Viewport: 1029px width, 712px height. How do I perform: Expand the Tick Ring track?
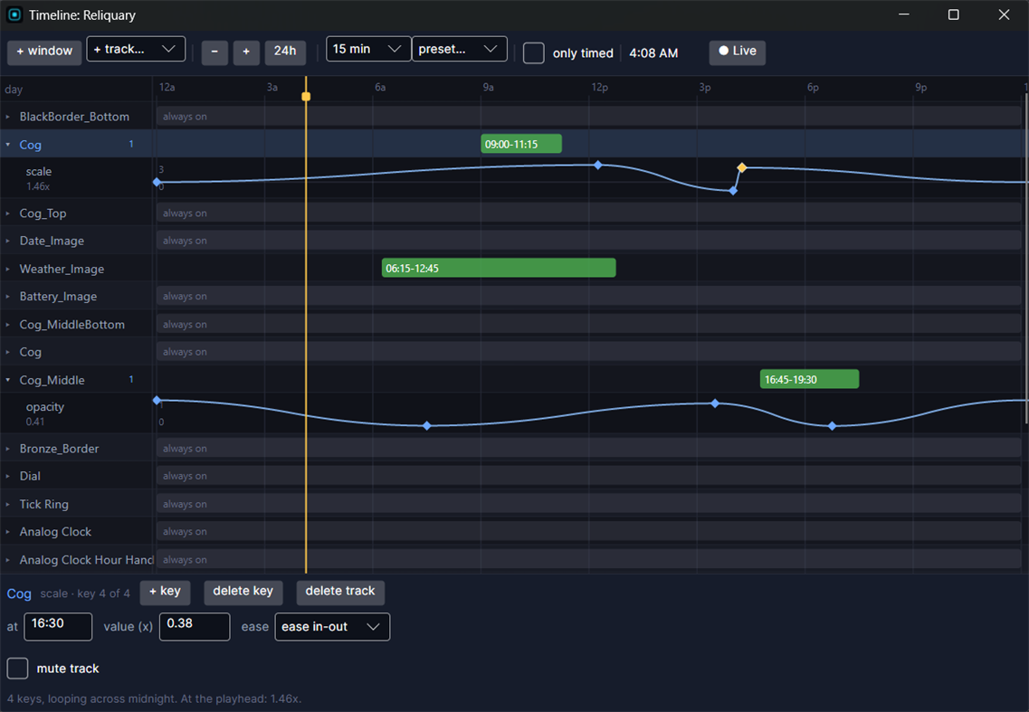click(8, 504)
